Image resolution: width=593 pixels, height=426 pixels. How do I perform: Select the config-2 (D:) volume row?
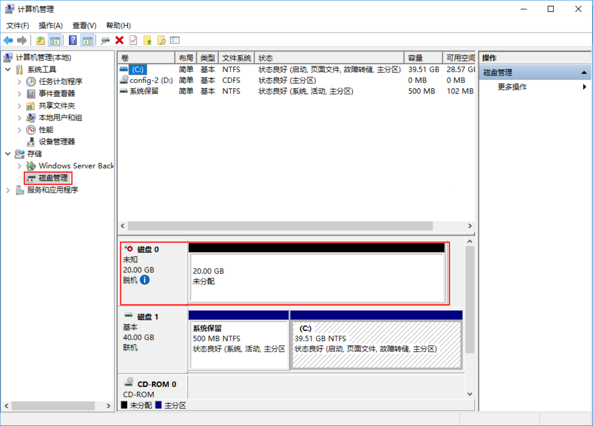296,80
